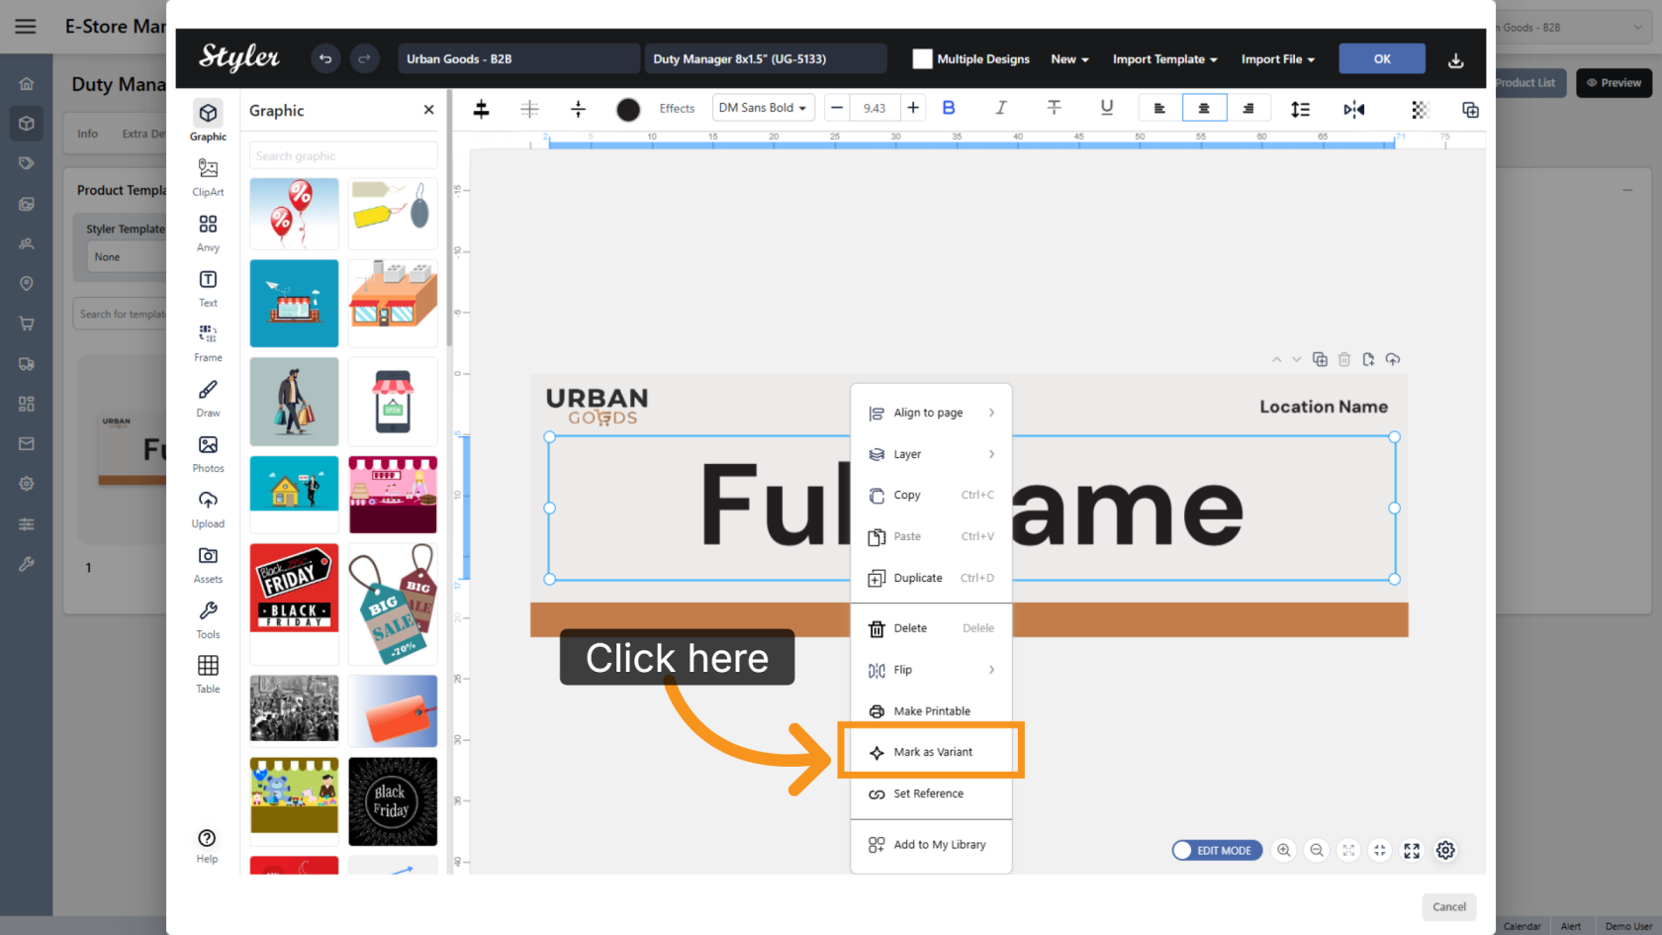
Task: Open canvas settings gear
Action: click(x=1445, y=850)
